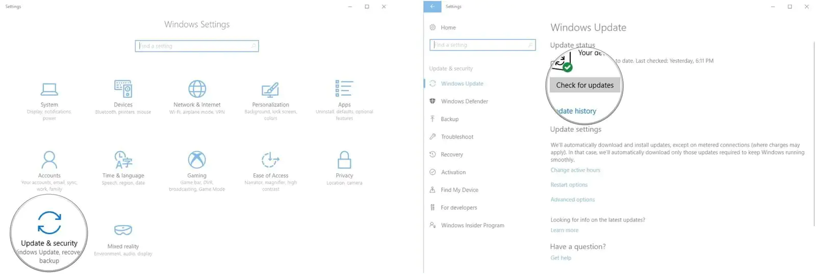Click the Windows Defender shield icon
Viewport: 816px width, 274px height.
pos(432,101)
